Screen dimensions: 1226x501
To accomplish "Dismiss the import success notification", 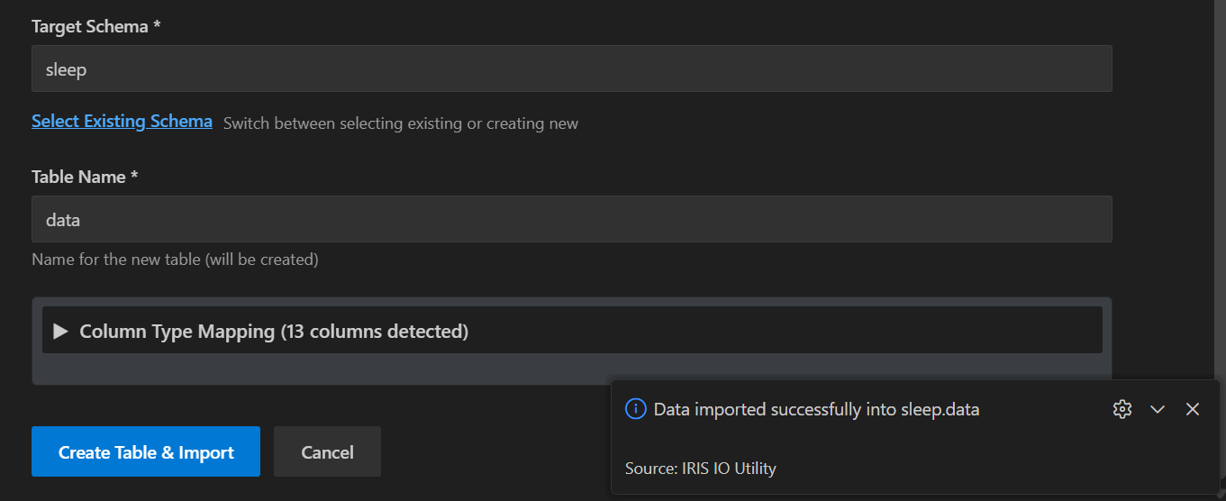I will point(1193,409).
